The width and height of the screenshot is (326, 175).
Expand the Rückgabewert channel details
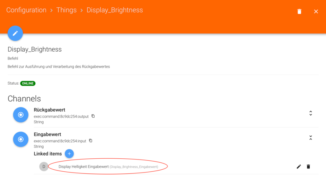311,113
